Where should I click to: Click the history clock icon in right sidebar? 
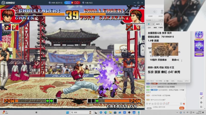click(x=201, y=98)
